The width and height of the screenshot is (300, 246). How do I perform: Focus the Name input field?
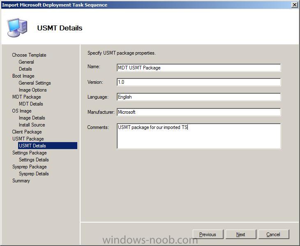pos(199,68)
